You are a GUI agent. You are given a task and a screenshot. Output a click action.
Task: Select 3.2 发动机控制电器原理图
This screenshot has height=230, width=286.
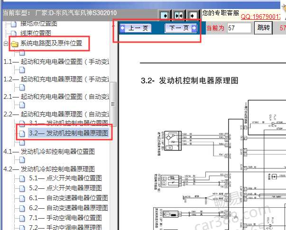pyautogui.click(x=68, y=133)
